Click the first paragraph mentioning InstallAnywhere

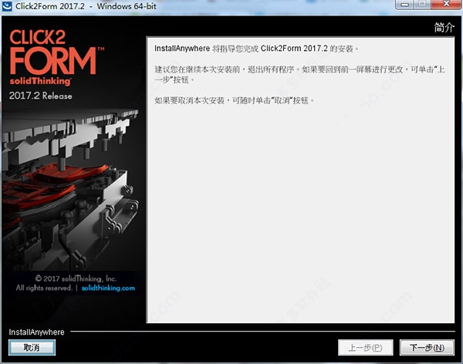256,49
